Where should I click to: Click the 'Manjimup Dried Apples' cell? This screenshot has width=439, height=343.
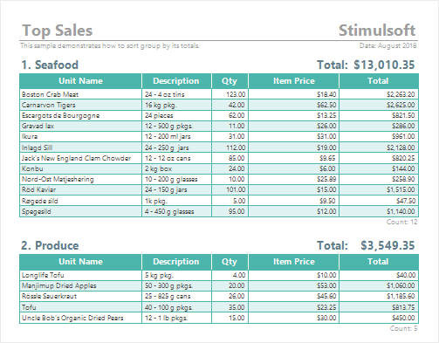pyautogui.click(x=80, y=285)
